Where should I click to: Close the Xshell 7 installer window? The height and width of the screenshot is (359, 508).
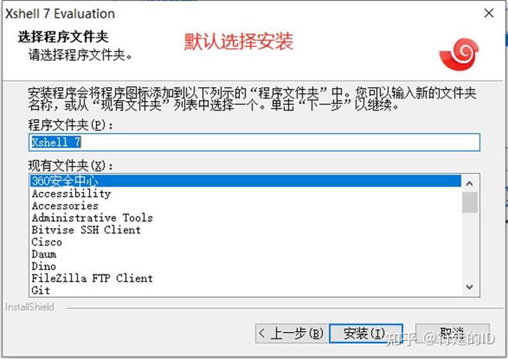tap(488, 13)
